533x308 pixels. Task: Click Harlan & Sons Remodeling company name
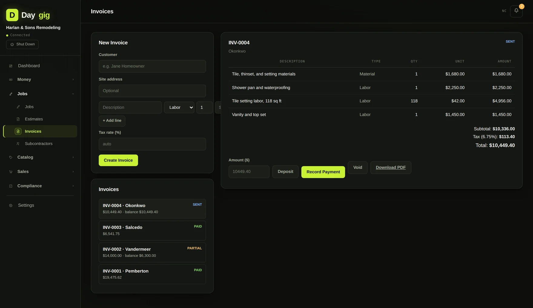pyautogui.click(x=33, y=28)
